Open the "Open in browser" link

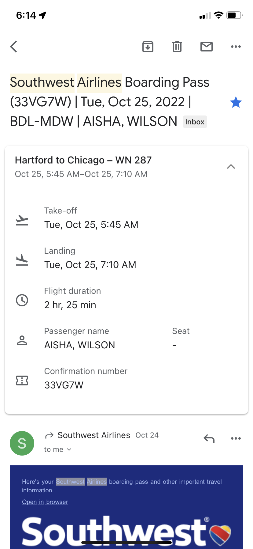click(45, 502)
